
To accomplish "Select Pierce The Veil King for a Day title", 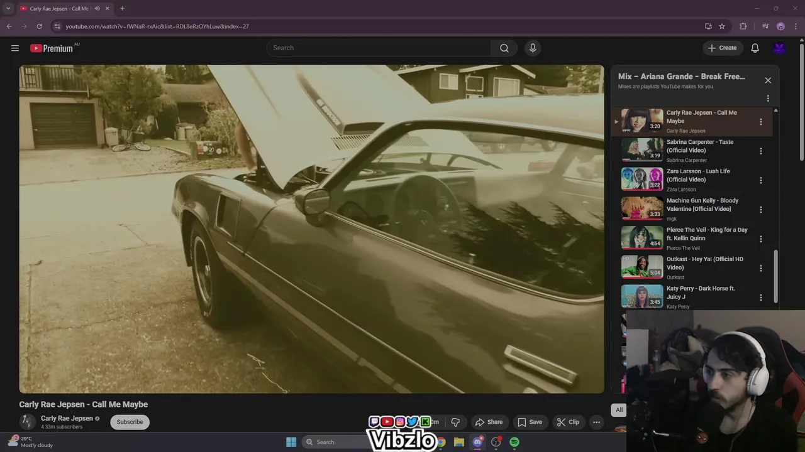I will [x=707, y=234].
